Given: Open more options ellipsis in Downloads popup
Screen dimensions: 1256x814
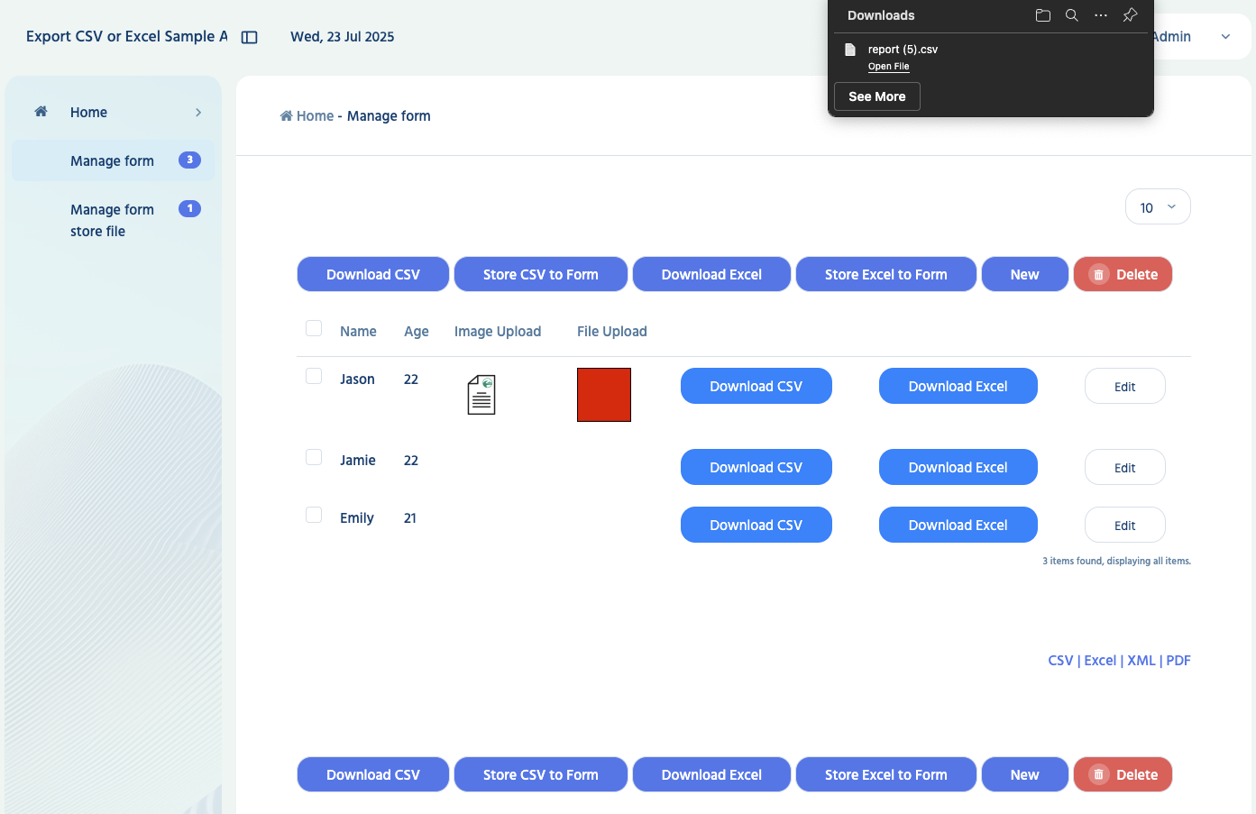Looking at the screenshot, I should click(1100, 15).
